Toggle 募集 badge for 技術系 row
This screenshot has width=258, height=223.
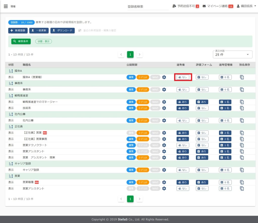pyautogui.click(x=131, y=108)
